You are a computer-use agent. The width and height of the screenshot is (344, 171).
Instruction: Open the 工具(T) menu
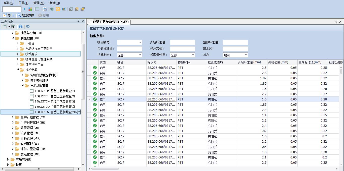[23, 3]
